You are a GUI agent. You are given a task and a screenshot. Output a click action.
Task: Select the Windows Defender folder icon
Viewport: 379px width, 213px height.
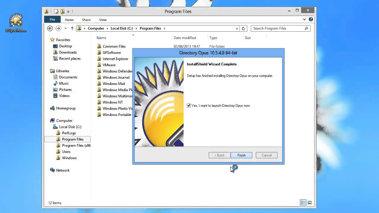[99, 71]
